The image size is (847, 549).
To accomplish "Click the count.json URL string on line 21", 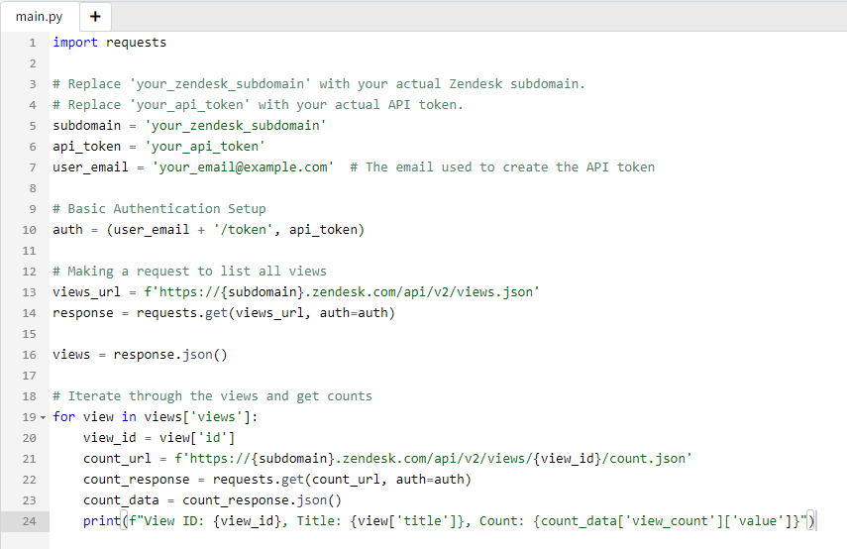I will pos(433,459).
